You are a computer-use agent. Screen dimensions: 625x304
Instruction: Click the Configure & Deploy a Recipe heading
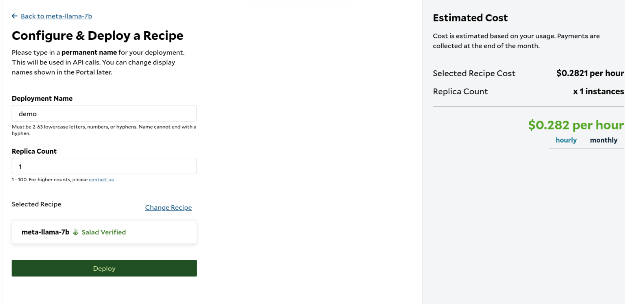pos(98,36)
